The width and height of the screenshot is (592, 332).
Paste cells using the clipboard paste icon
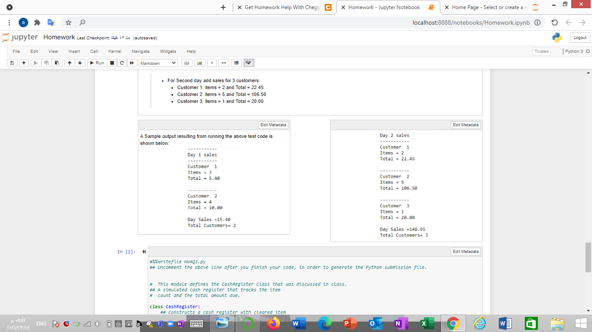point(56,63)
